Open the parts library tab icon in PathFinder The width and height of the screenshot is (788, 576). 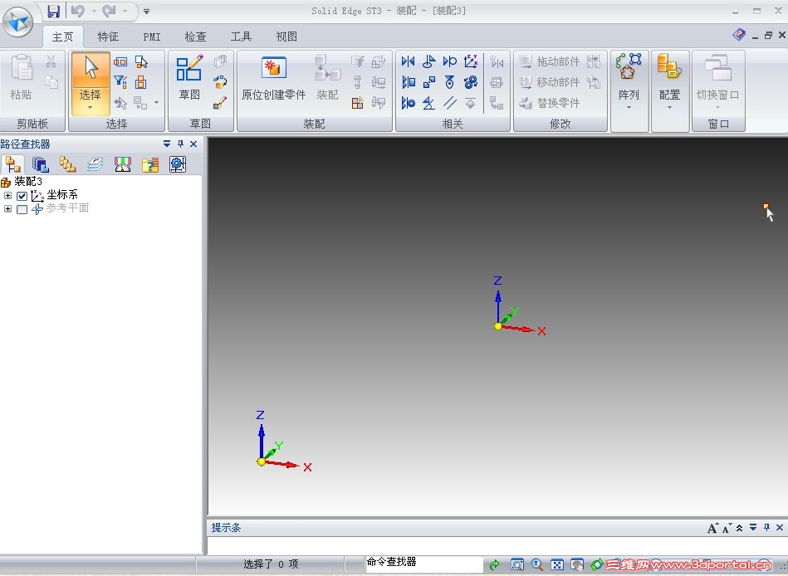point(40,164)
